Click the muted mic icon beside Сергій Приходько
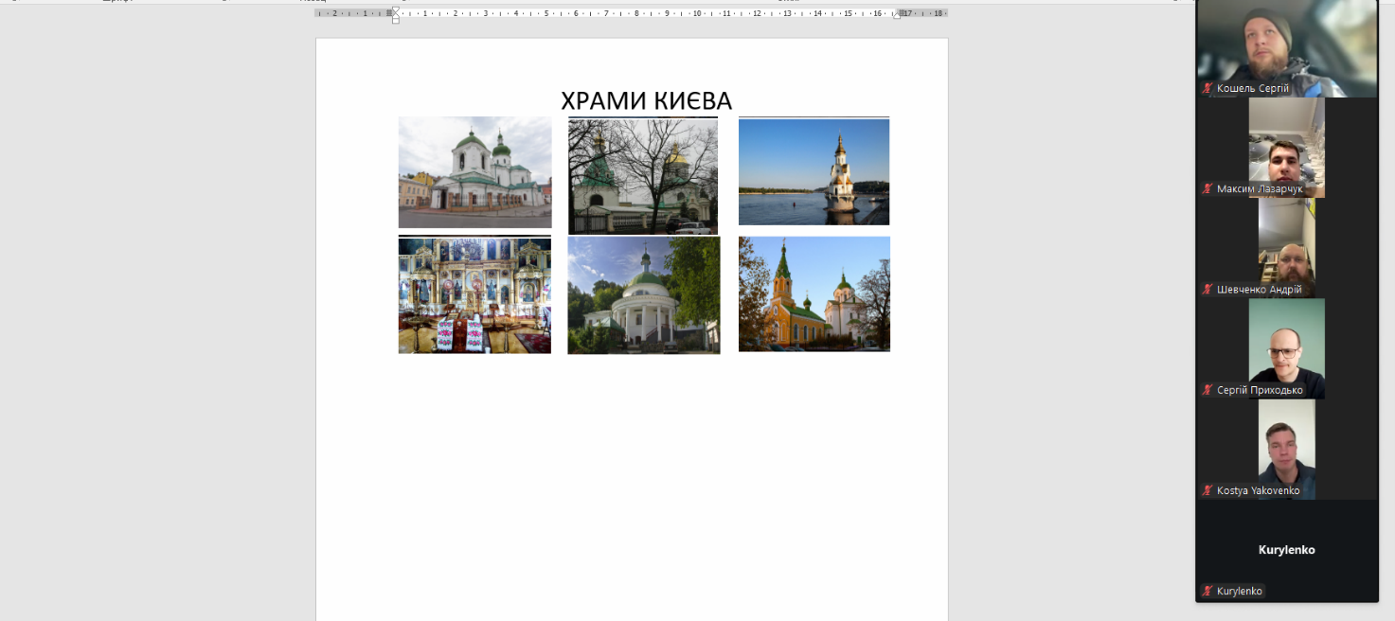The height and width of the screenshot is (621, 1395). 1207,390
